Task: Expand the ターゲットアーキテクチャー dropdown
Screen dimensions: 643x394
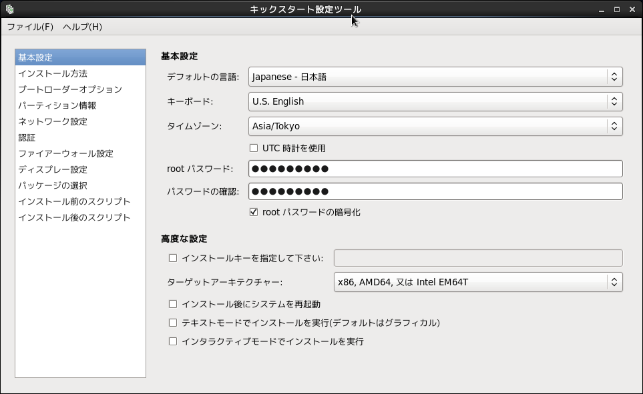Action: (477, 282)
